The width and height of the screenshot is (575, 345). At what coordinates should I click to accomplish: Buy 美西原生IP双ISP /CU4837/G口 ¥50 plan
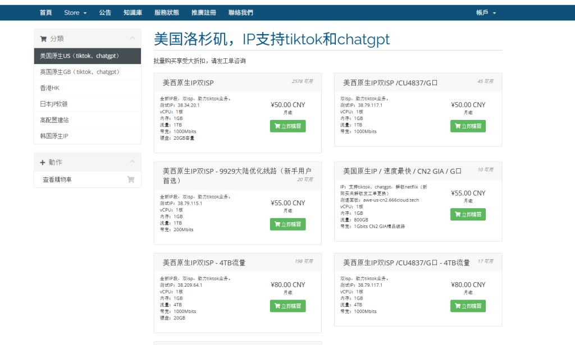click(x=468, y=126)
